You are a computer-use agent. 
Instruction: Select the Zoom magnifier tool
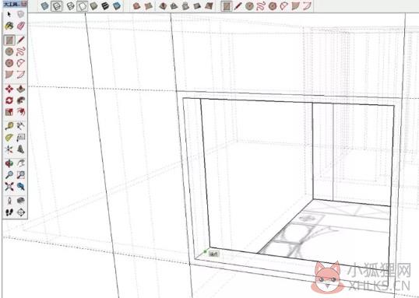(x=9, y=174)
